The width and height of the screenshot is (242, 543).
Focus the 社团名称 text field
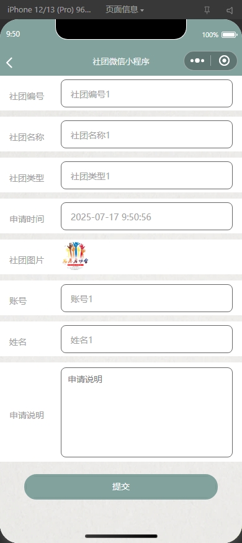point(146,135)
